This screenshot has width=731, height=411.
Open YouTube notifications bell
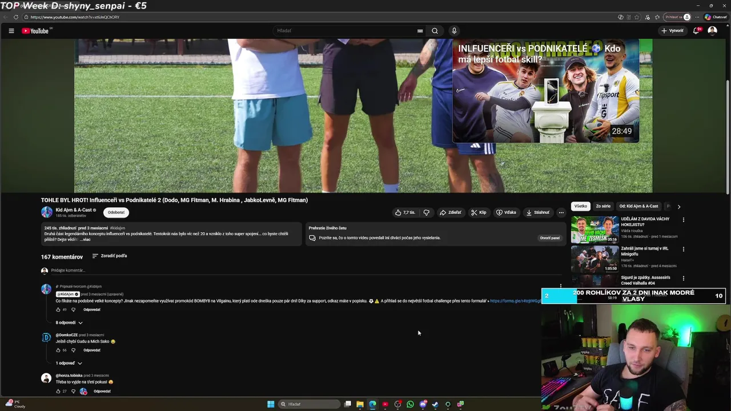pos(696,31)
